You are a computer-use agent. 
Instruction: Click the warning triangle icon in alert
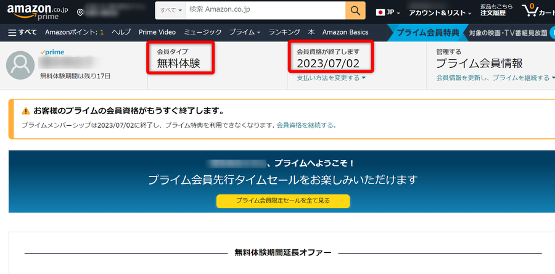click(26, 111)
